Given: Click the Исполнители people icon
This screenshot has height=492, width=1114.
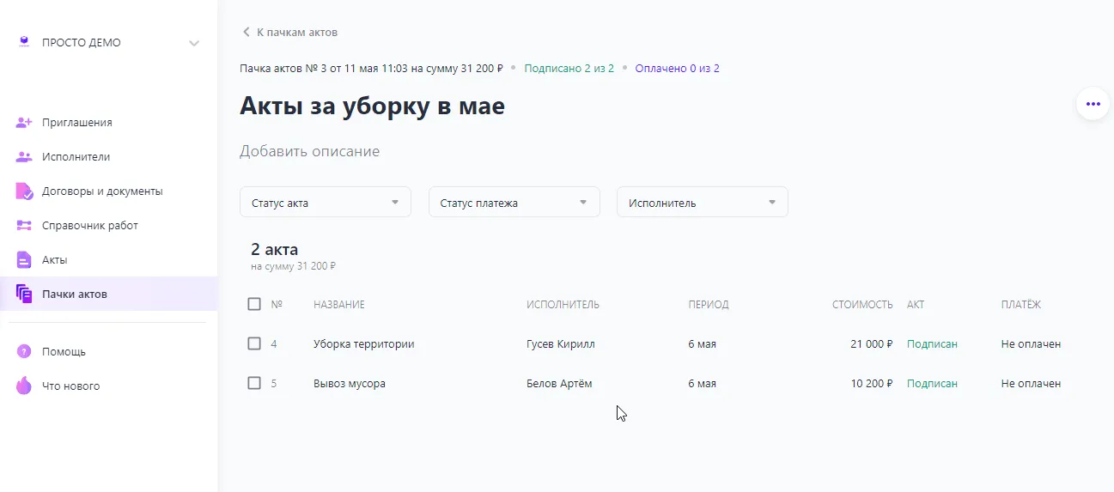Looking at the screenshot, I should tap(24, 157).
